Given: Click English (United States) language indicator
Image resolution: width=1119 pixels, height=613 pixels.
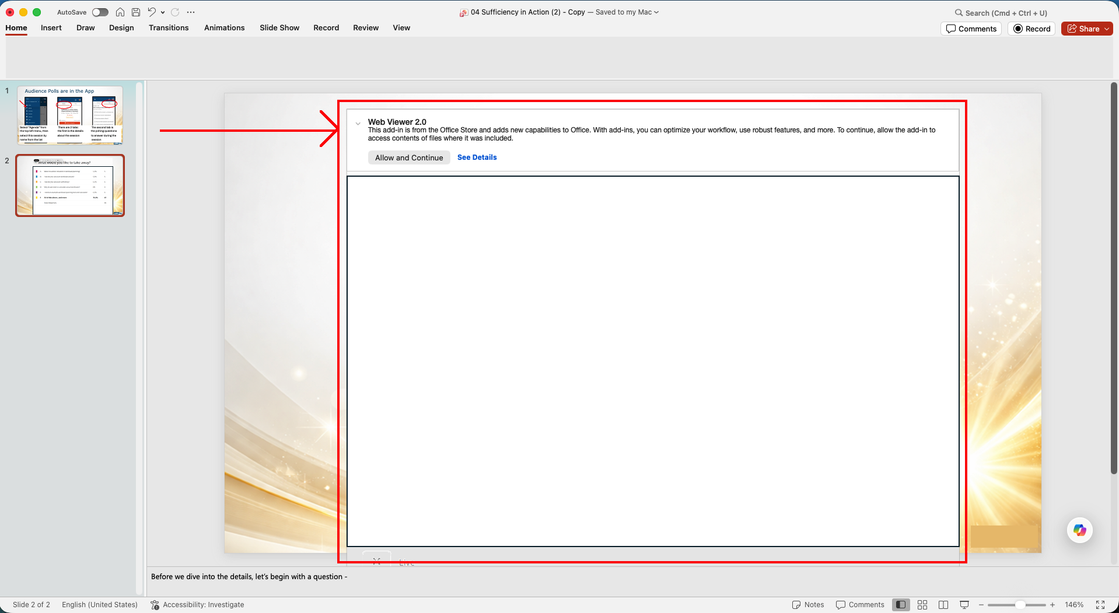Looking at the screenshot, I should [100, 605].
